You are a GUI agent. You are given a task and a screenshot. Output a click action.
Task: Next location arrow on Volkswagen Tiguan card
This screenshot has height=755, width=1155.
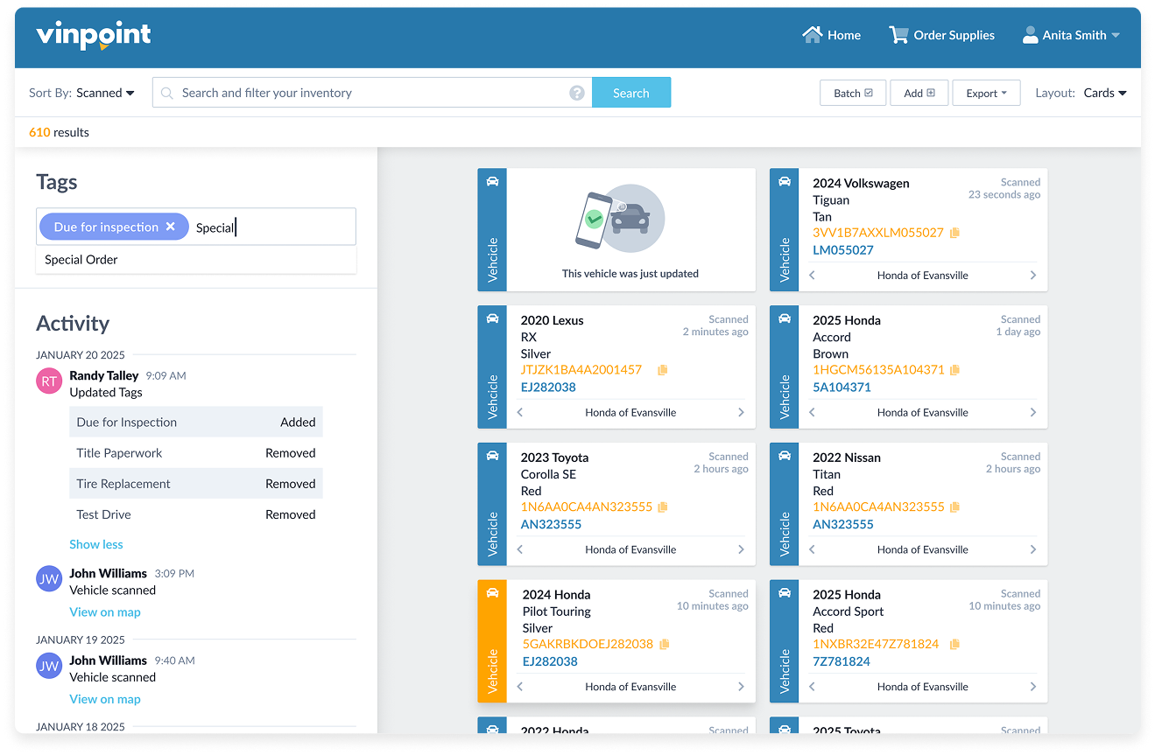click(x=1033, y=275)
